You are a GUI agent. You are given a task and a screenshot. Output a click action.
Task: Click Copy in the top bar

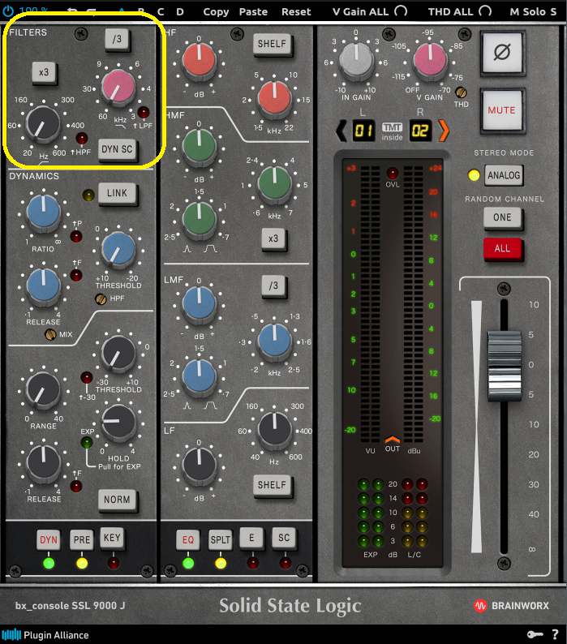tap(216, 12)
